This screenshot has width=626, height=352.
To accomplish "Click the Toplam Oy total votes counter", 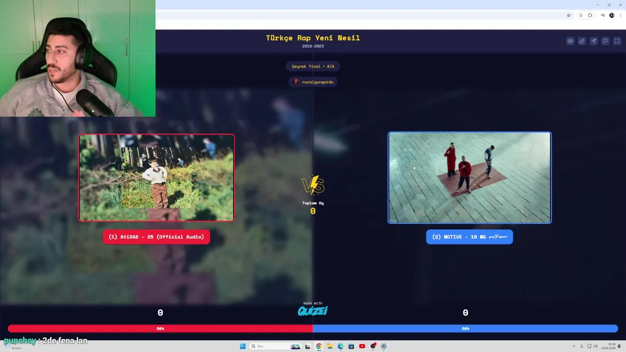I will [313, 207].
